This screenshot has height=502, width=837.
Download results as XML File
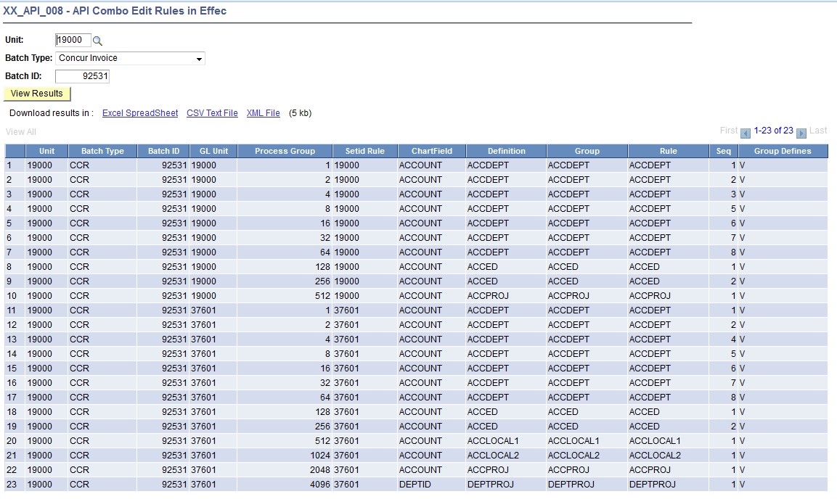[x=263, y=112]
